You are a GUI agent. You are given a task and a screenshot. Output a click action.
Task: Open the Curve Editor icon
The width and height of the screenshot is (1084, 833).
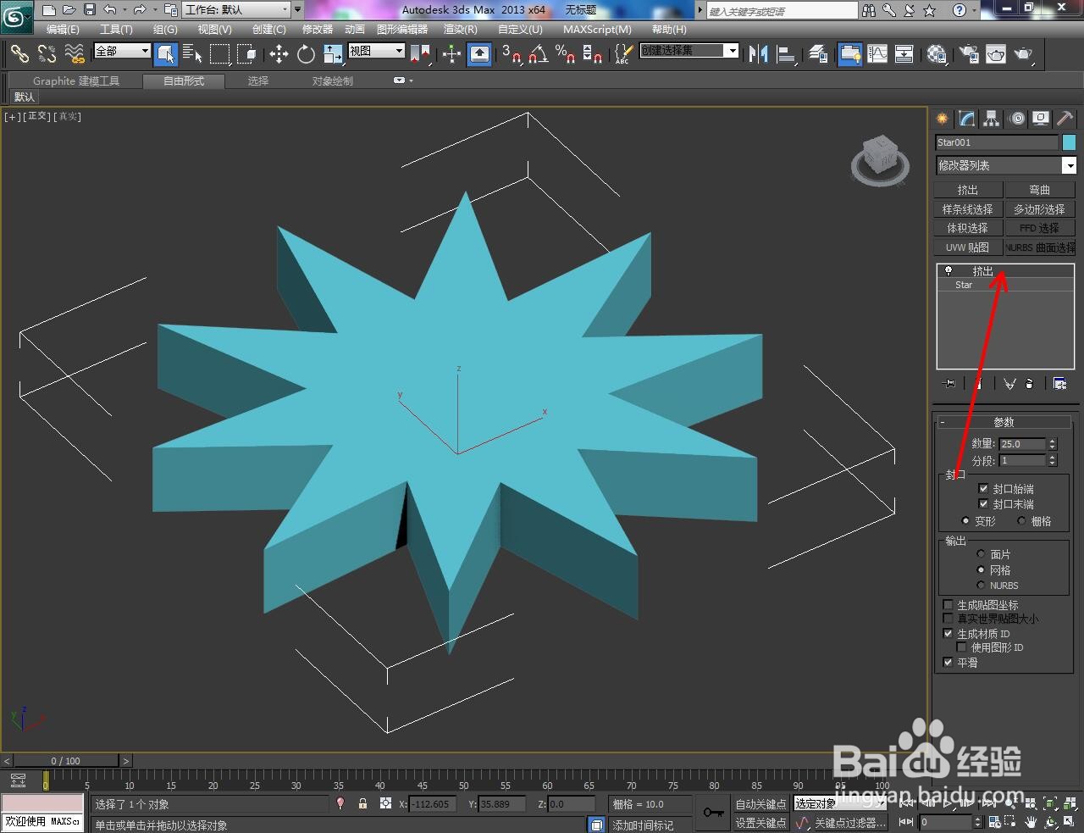point(877,54)
